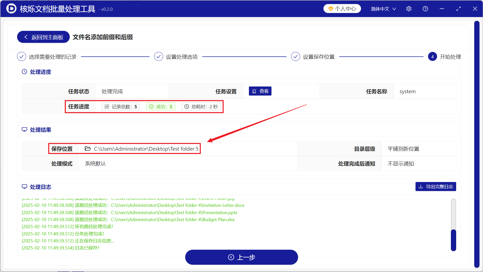
Task: Click log line 任务处理完成!
Action: pos(63,234)
